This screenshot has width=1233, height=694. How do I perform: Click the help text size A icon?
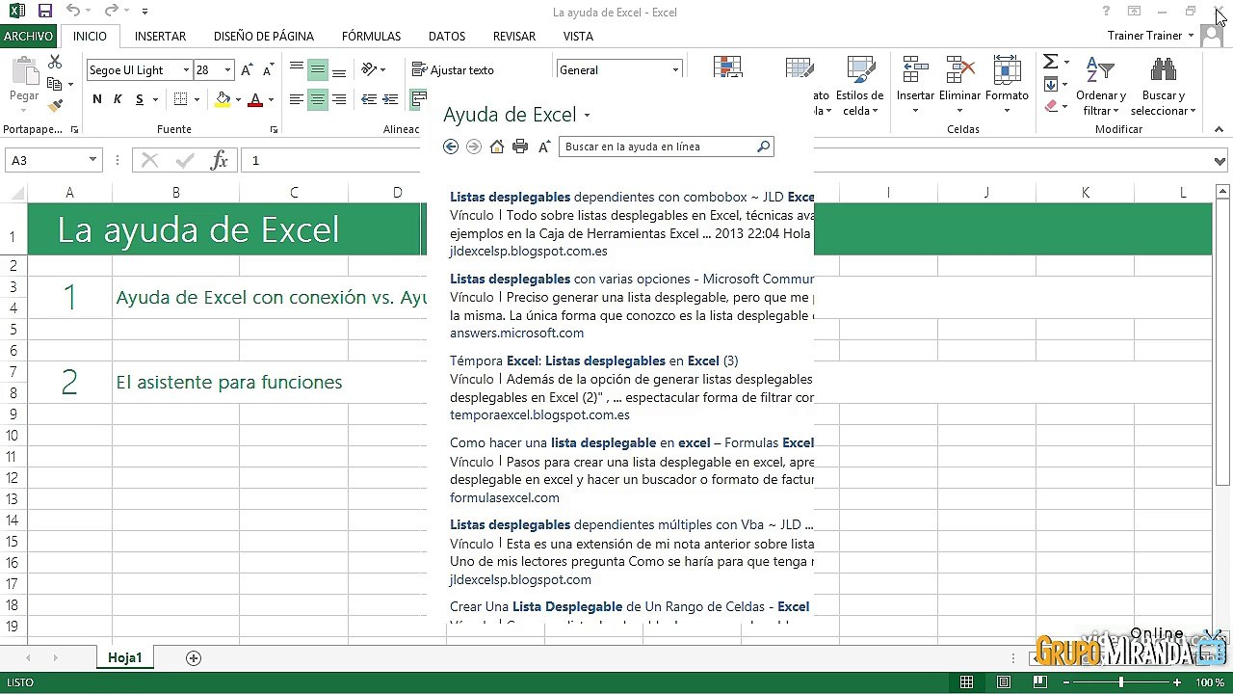coord(544,147)
